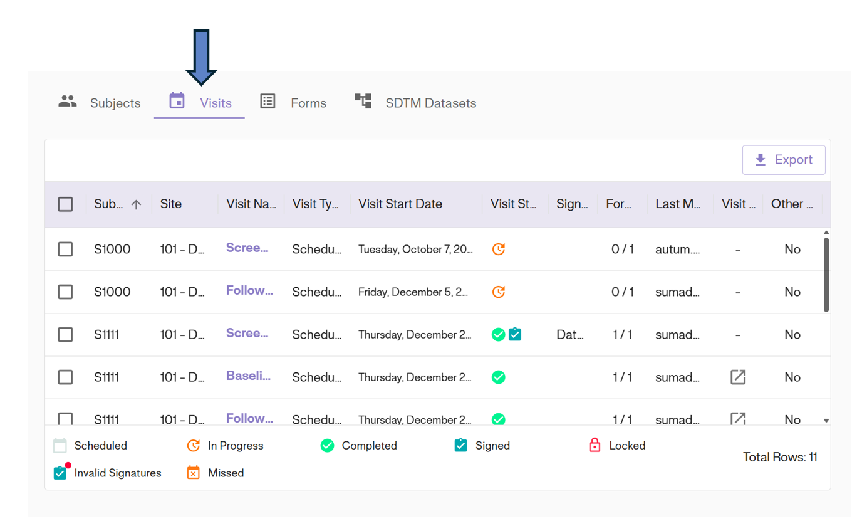Screen dimensions: 857x531
Task: Click Completed checkmark icon in S1111 Baseline row
Action: (x=498, y=377)
